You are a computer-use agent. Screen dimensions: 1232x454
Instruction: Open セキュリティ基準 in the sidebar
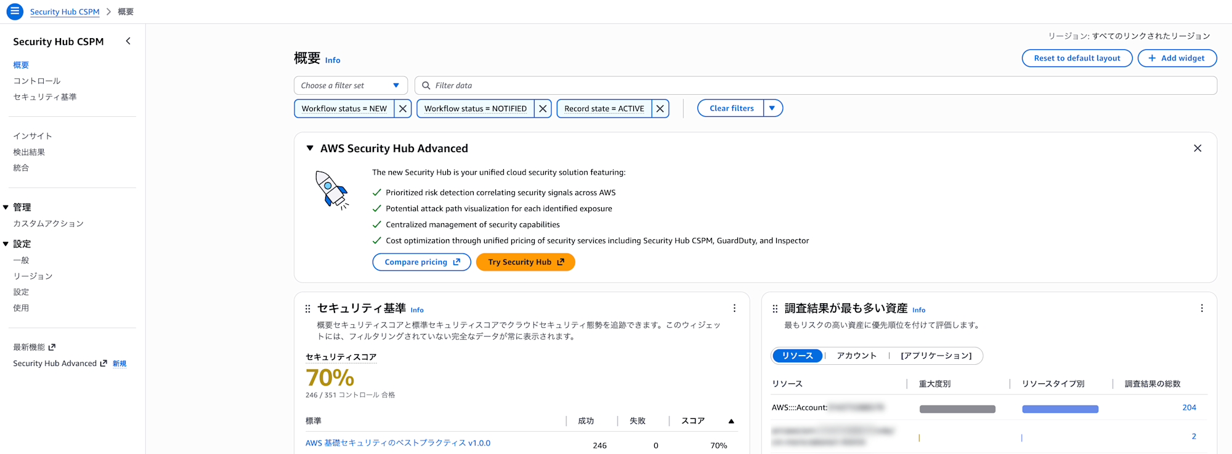coord(45,97)
